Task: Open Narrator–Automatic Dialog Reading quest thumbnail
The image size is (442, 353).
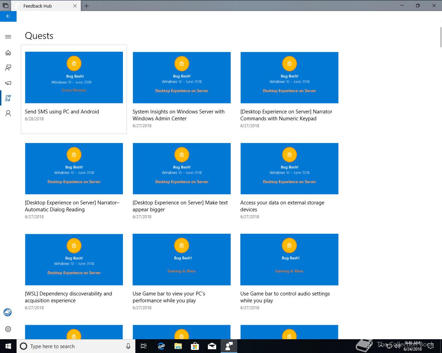Action: (x=74, y=169)
